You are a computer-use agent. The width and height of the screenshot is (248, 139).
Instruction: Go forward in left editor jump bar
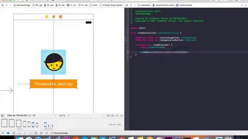coord(10,5)
